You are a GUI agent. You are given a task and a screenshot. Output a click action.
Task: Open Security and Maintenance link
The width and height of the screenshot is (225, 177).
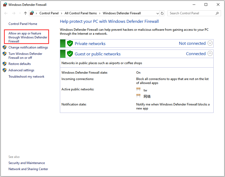(27, 163)
